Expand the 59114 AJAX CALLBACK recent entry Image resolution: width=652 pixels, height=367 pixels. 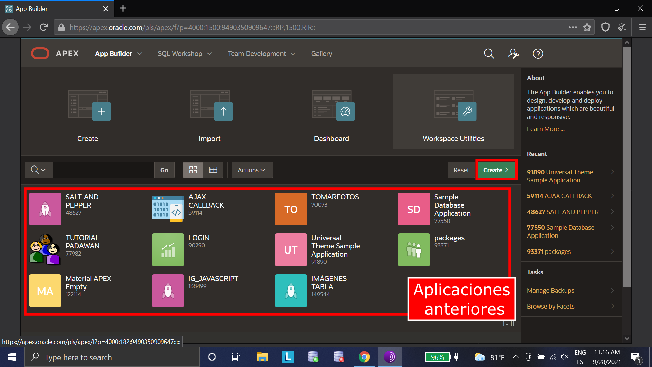[x=612, y=196]
